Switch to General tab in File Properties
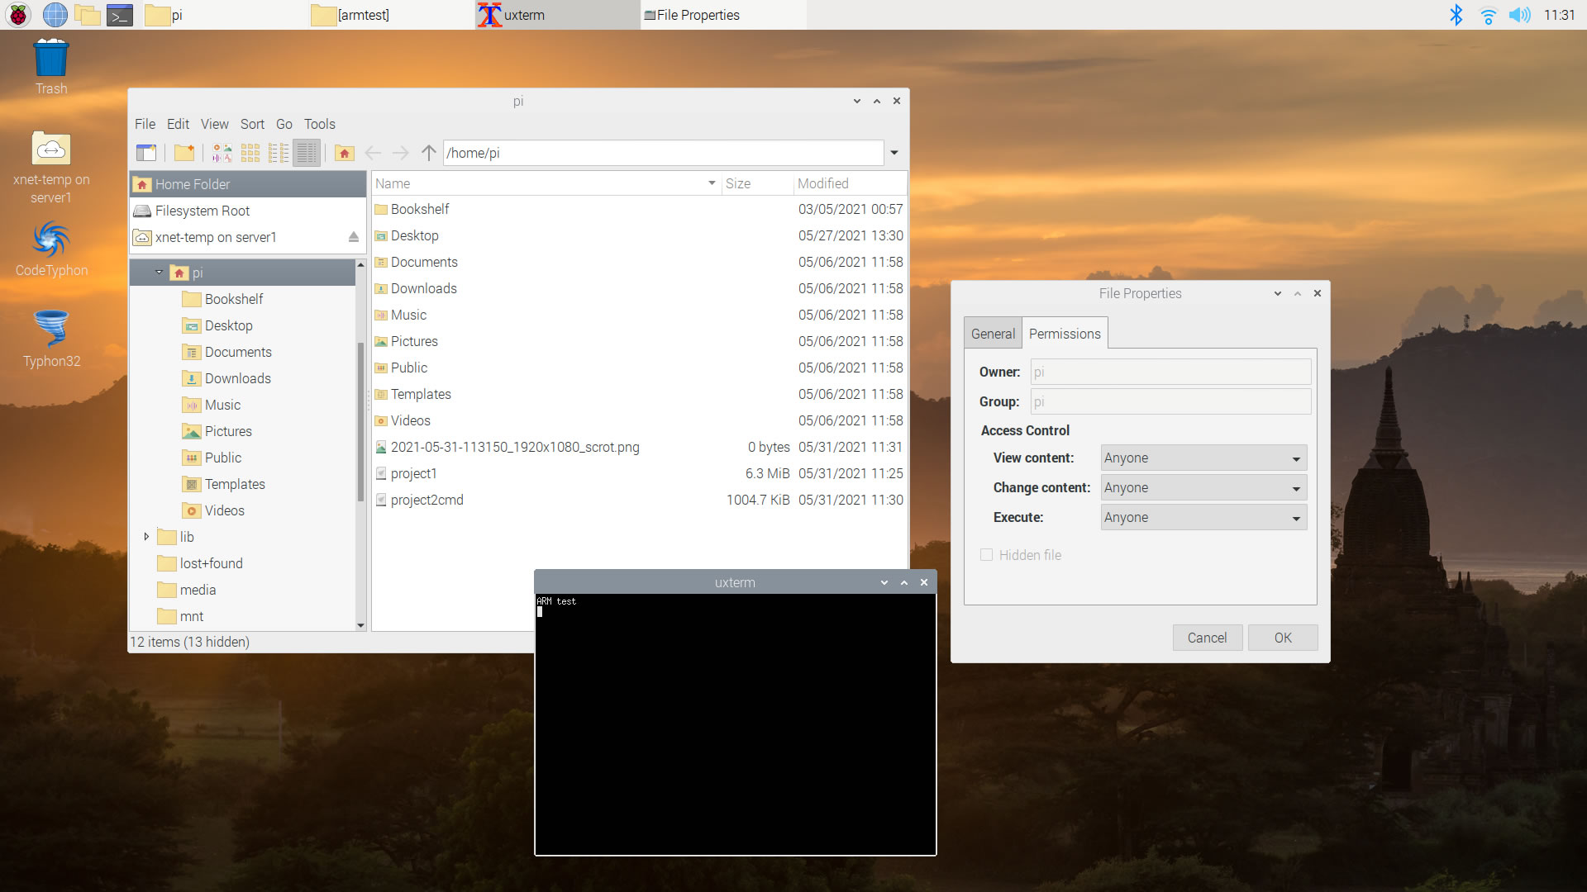The height and width of the screenshot is (892, 1587). 993,334
